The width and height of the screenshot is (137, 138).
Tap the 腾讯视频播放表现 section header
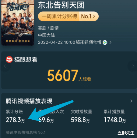tap(29, 101)
